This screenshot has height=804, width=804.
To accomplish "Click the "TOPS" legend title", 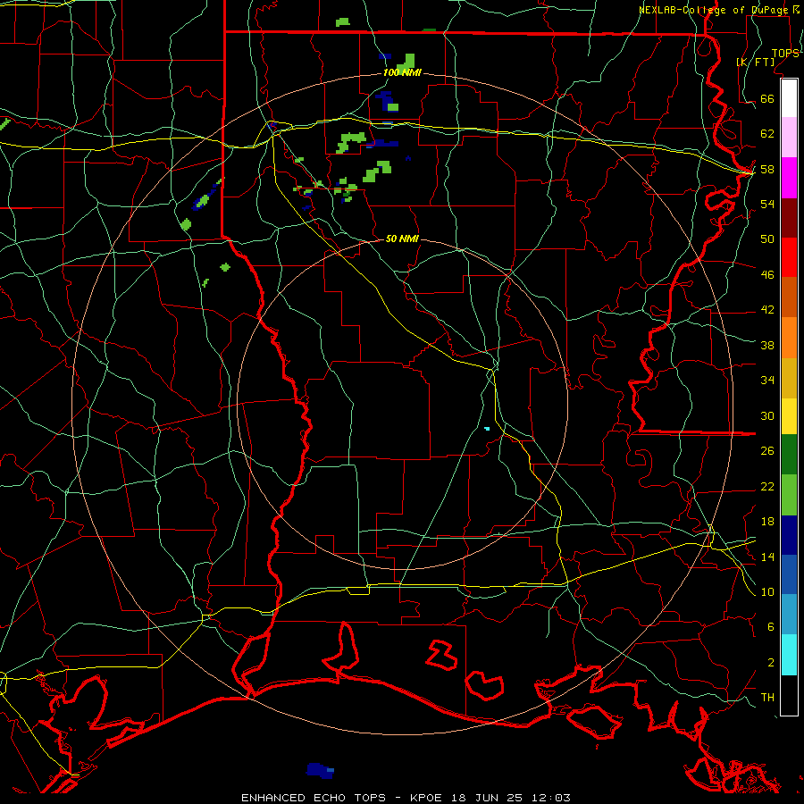I will point(785,54).
